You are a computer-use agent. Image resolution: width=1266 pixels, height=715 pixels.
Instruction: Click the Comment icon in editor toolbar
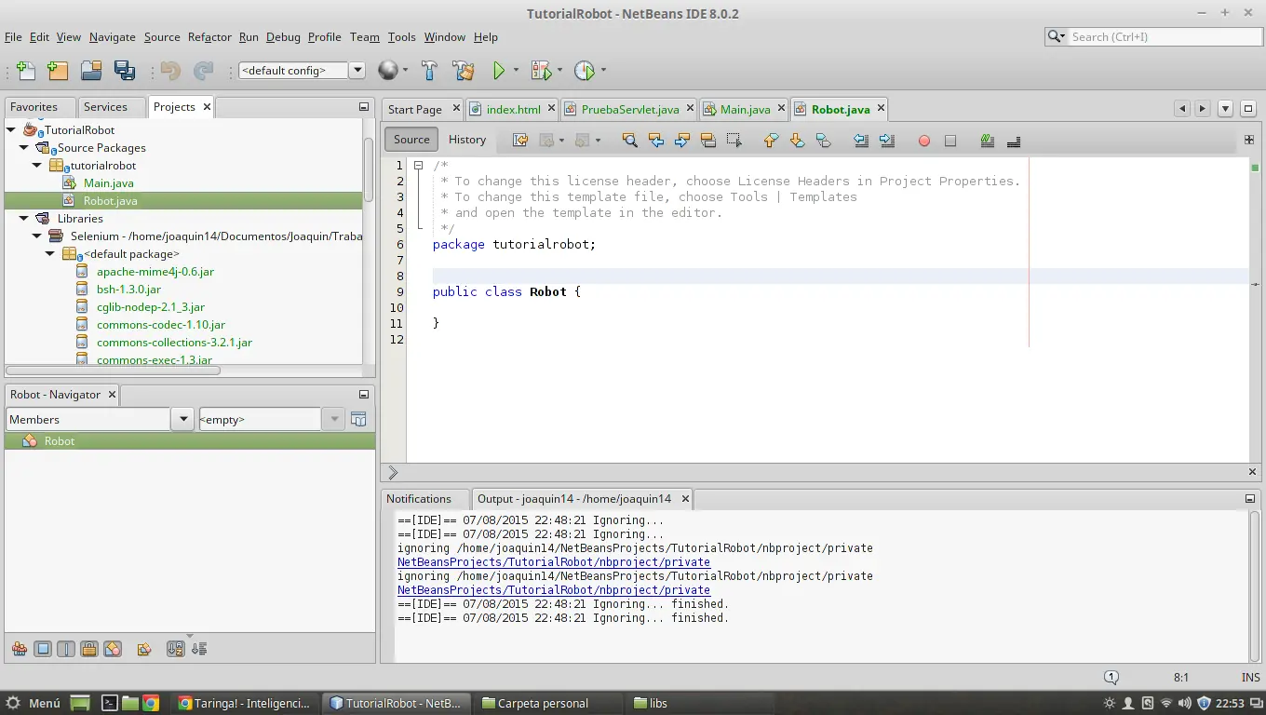[988, 141]
